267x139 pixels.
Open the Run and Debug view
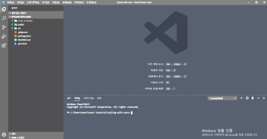pyautogui.click(x=4, y=36)
